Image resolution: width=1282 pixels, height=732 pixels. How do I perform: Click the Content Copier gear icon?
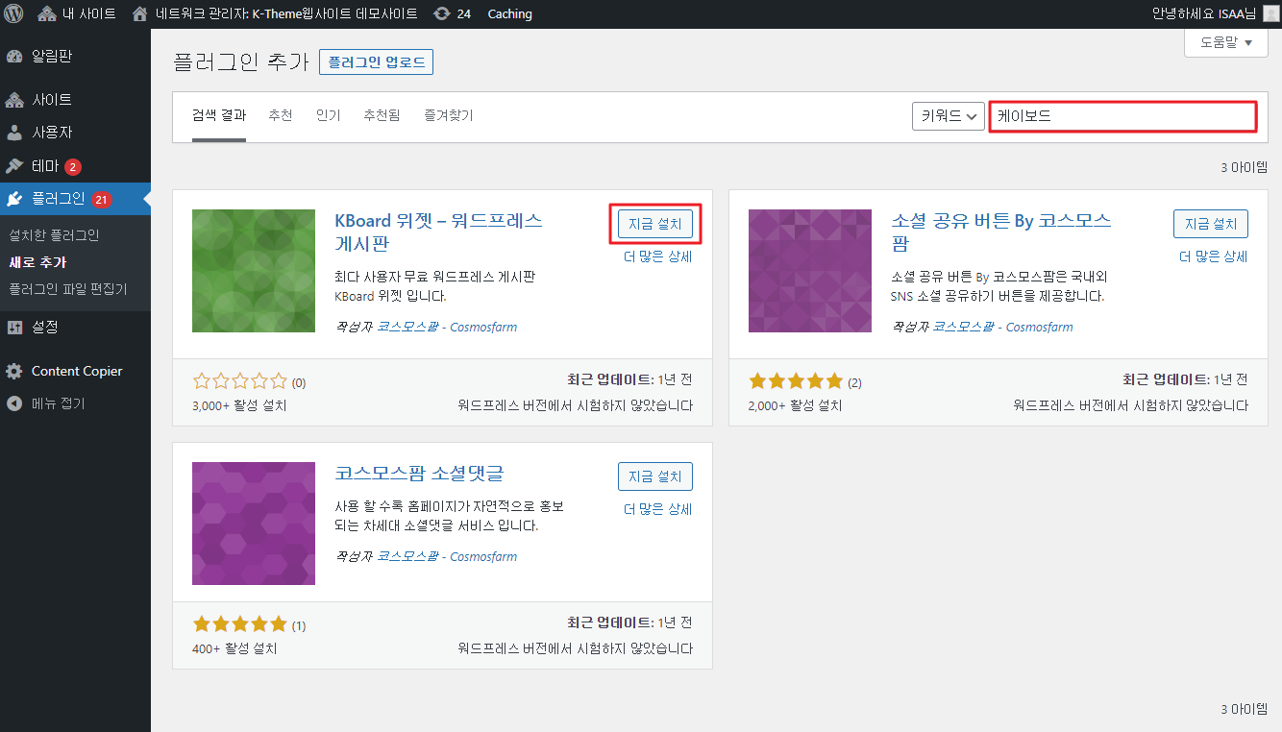pos(14,372)
